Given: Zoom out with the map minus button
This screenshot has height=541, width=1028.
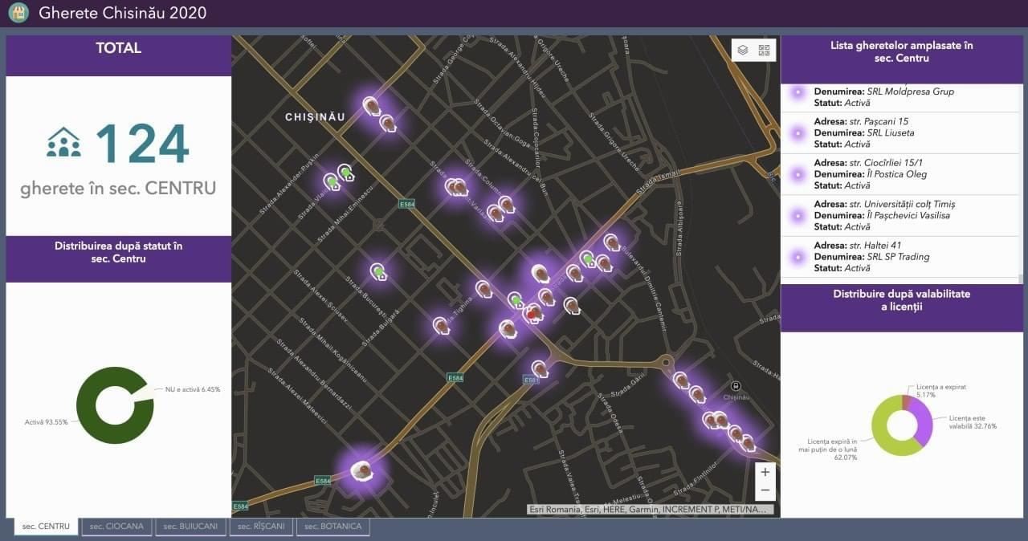Looking at the screenshot, I should click(765, 490).
